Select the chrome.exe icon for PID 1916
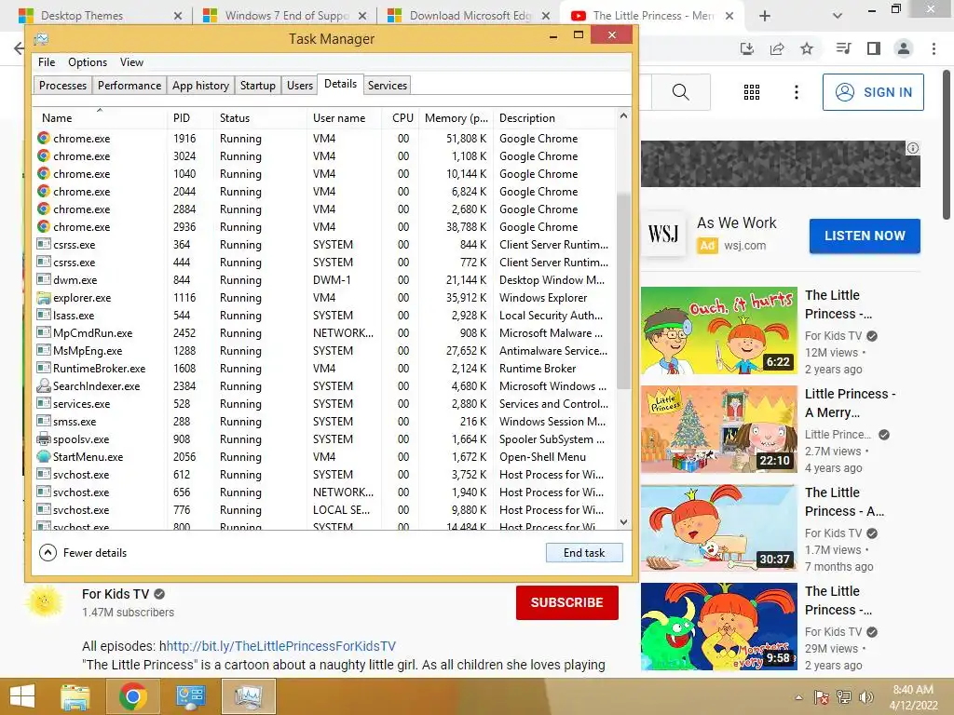 tap(43, 138)
